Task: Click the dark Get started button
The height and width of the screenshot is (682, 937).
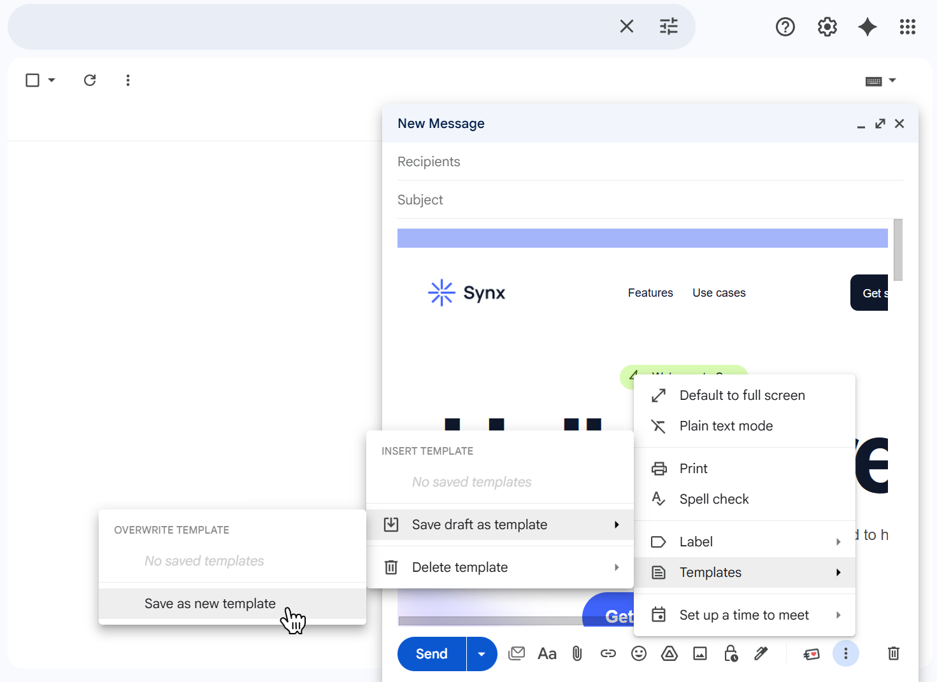Action: tap(869, 293)
